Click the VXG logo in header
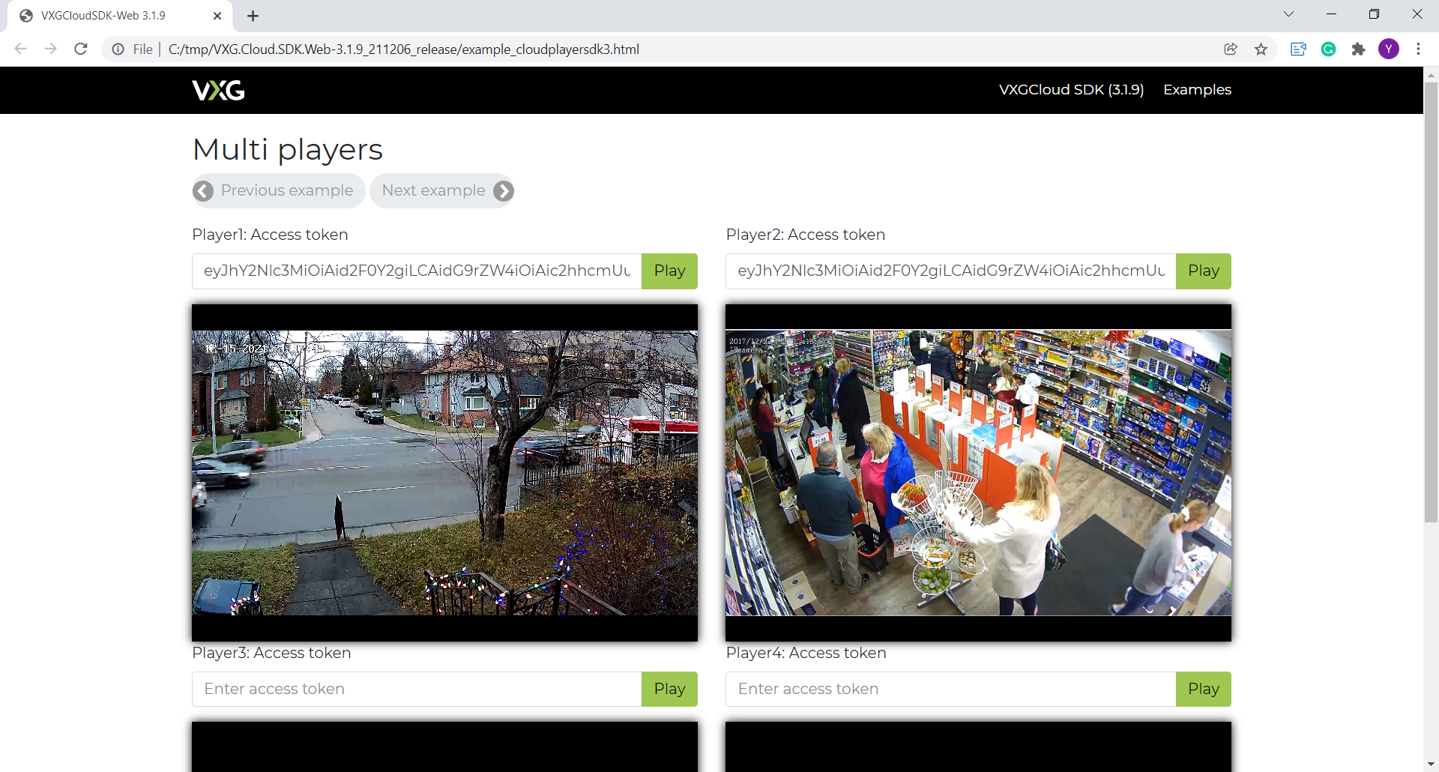 coord(218,90)
